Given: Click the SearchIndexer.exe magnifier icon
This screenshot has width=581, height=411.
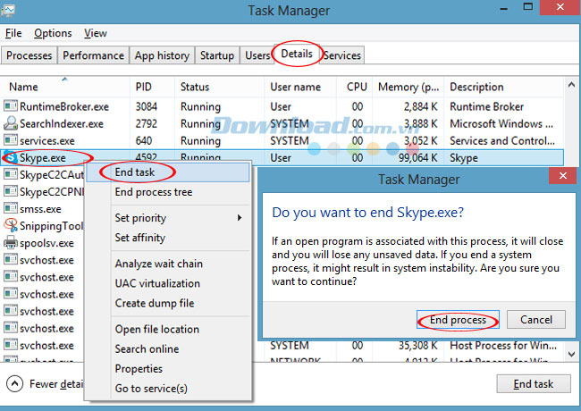Looking at the screenshot, I should click(11, 123).
